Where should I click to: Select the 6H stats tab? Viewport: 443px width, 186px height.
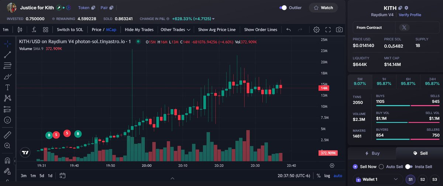[x=408, y=81]
